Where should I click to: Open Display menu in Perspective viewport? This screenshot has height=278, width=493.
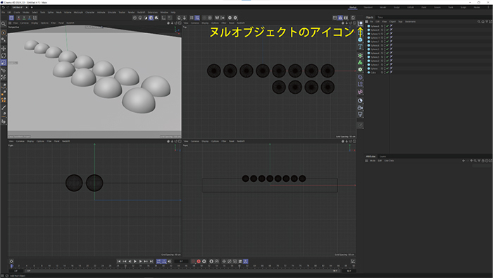click(x=35, y=23)
